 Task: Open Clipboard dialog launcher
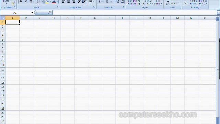coord(15,7)
